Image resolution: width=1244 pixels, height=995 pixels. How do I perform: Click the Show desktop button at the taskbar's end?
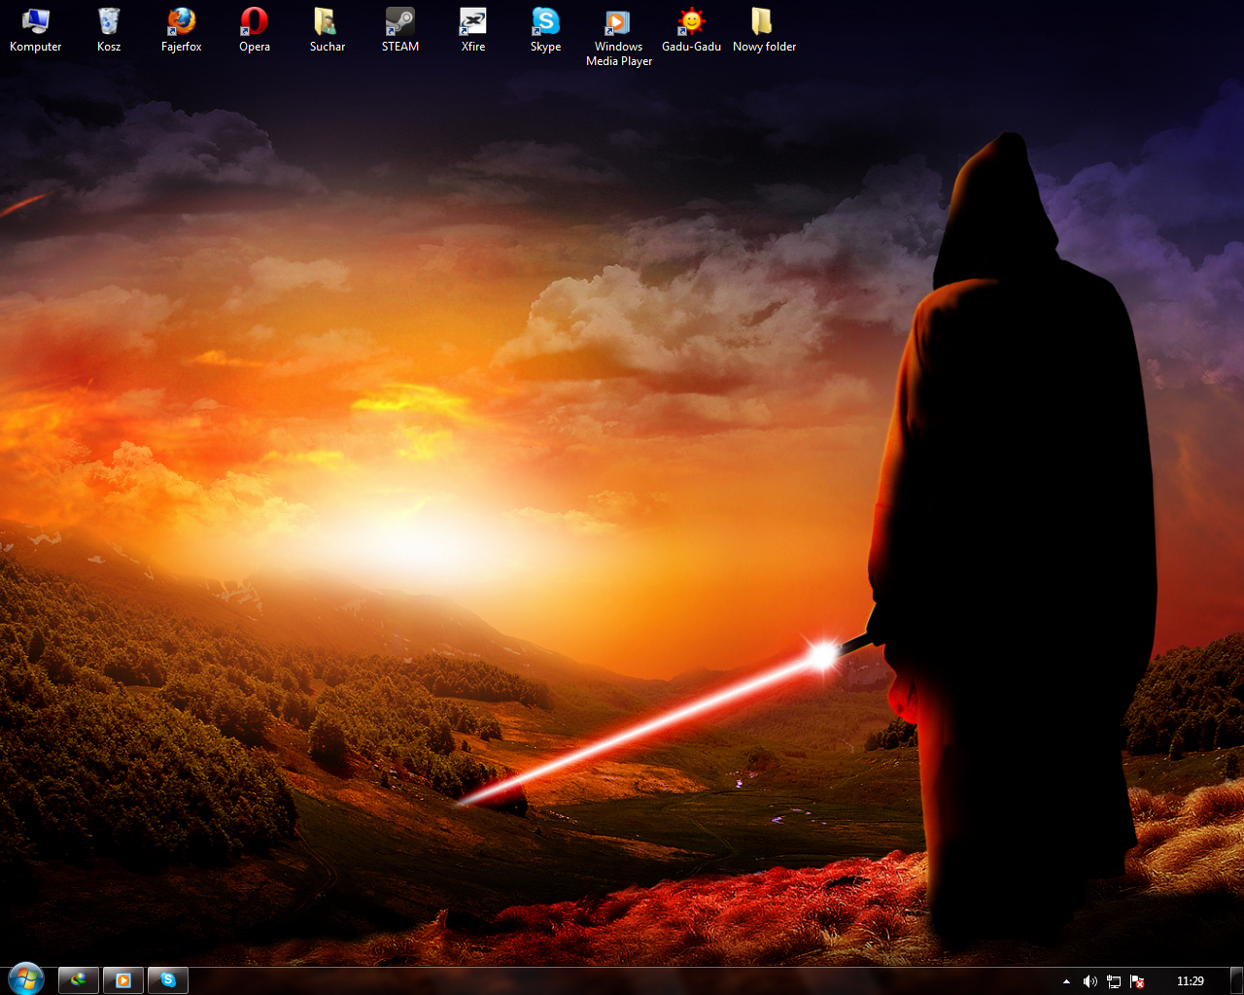[1237, 981]
